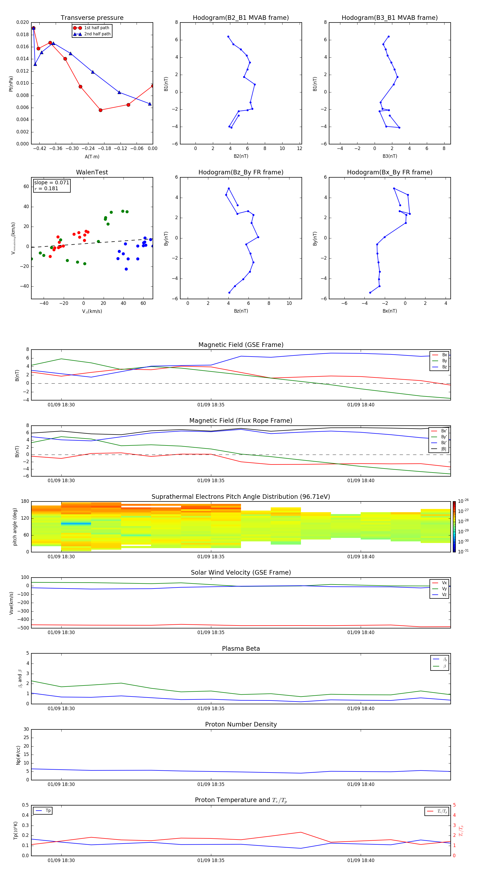Click 01/09 18:30 tick under GSE magnetic field plot
Viewport: 482px width, 884px height.
click(x=61, y=405)
